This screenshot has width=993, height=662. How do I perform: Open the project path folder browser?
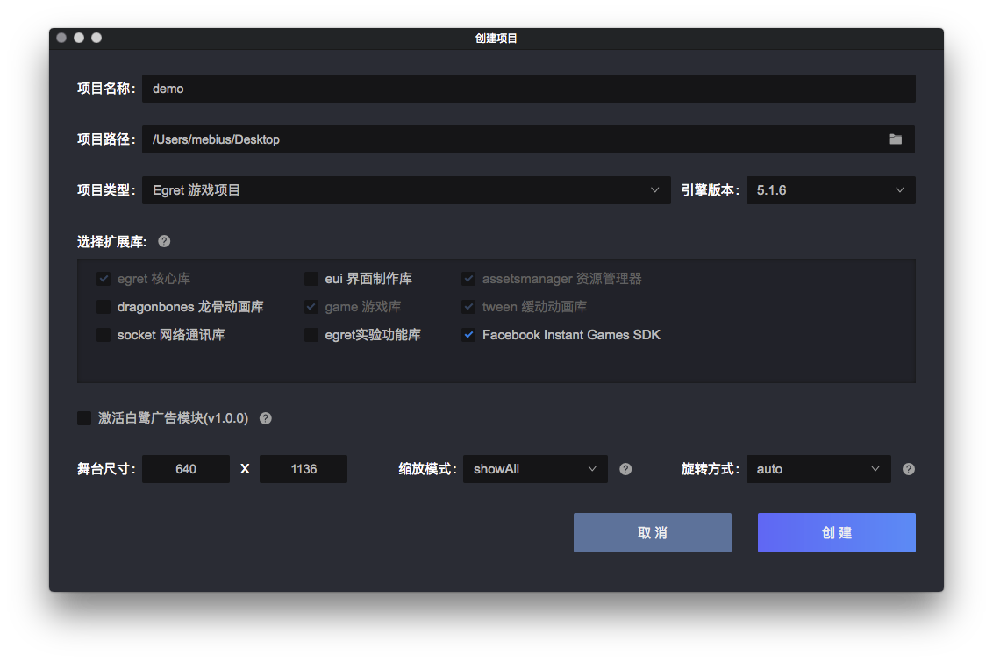coord(896,139)
